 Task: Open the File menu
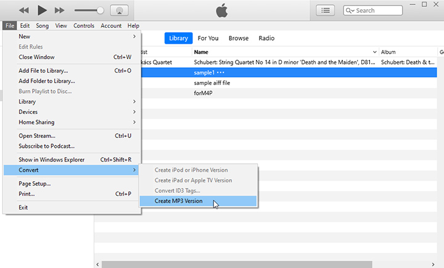(x=10, y=26)
